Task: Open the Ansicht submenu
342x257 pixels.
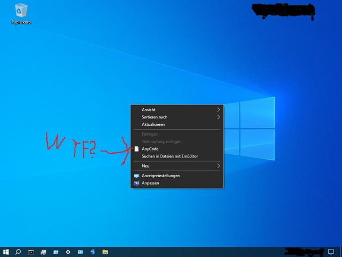Action: 177,110
